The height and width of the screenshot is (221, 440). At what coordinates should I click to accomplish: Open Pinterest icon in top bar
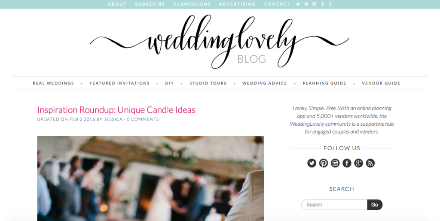[x=306, y=4]
